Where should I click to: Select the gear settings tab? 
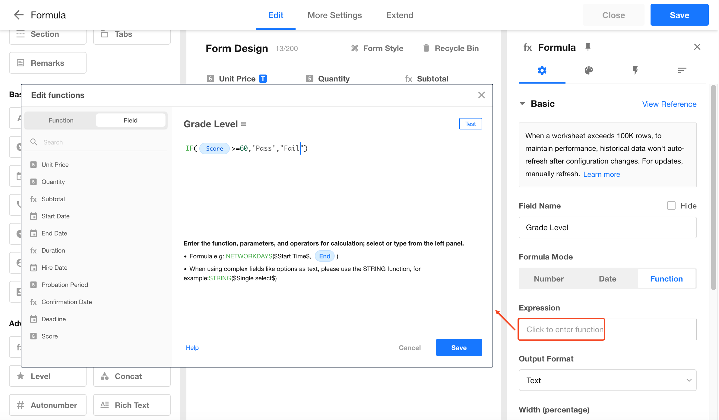542,71
